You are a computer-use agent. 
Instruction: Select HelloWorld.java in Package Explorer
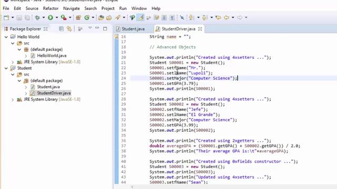52,56
